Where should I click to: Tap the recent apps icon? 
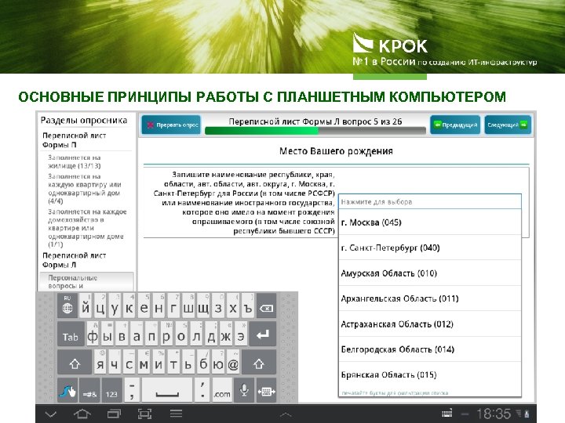point(114,414)
